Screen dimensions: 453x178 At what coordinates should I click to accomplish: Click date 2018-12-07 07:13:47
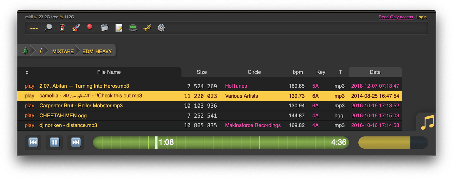pyautogui.click(x=375, y=86)
